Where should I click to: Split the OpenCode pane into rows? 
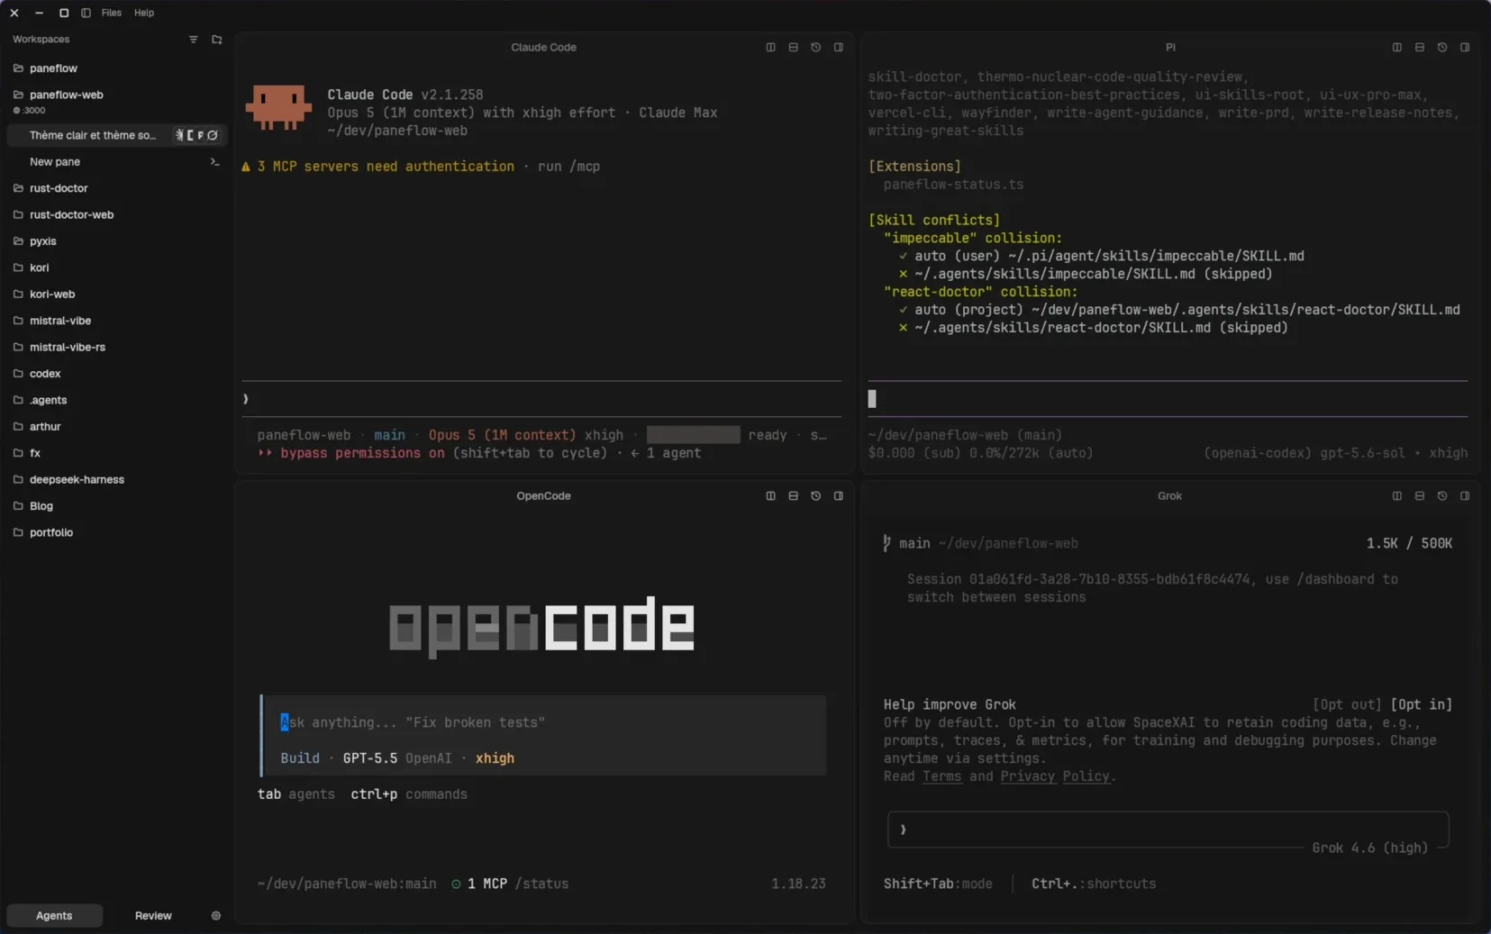coord(793,496)
